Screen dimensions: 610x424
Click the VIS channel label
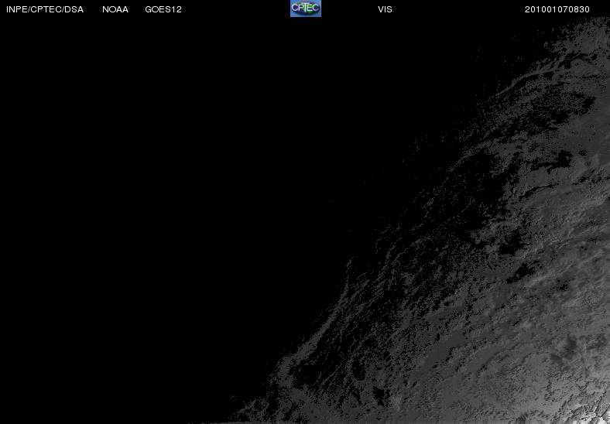coord(385,10)
